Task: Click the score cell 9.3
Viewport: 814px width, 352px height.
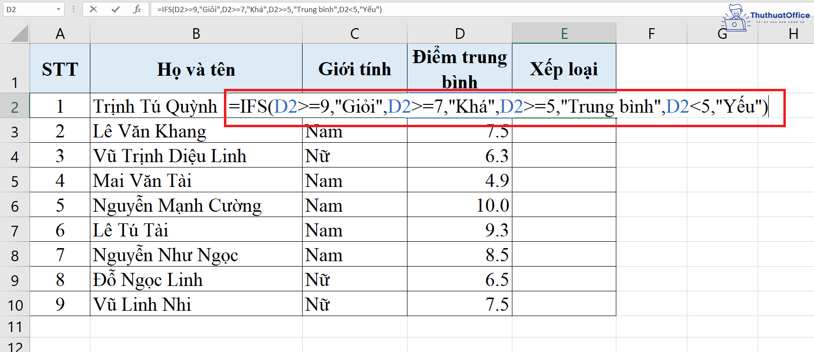Action: click(x=459, y=230)
